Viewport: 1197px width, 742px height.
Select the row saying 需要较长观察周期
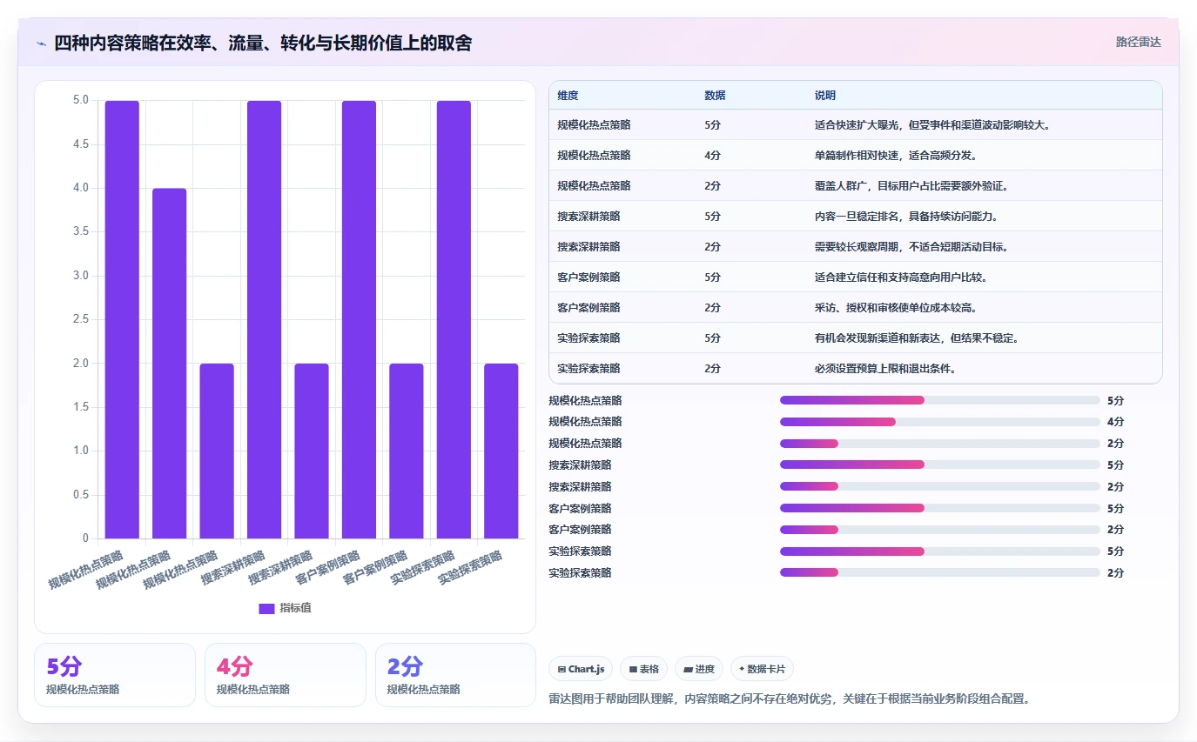[x=856, y=246]
